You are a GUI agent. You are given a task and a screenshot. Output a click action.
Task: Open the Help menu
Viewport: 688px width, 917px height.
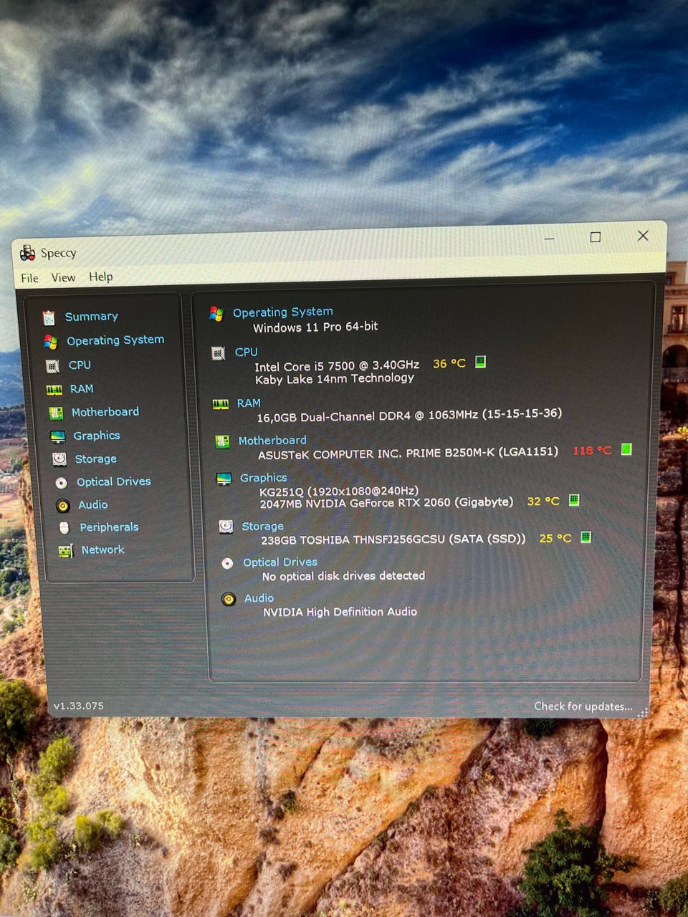[x=101, y=277]
